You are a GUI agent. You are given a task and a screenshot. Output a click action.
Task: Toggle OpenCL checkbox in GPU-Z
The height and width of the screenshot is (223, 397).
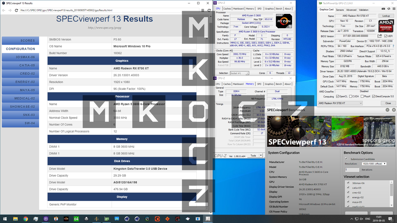tap(338, 96)
